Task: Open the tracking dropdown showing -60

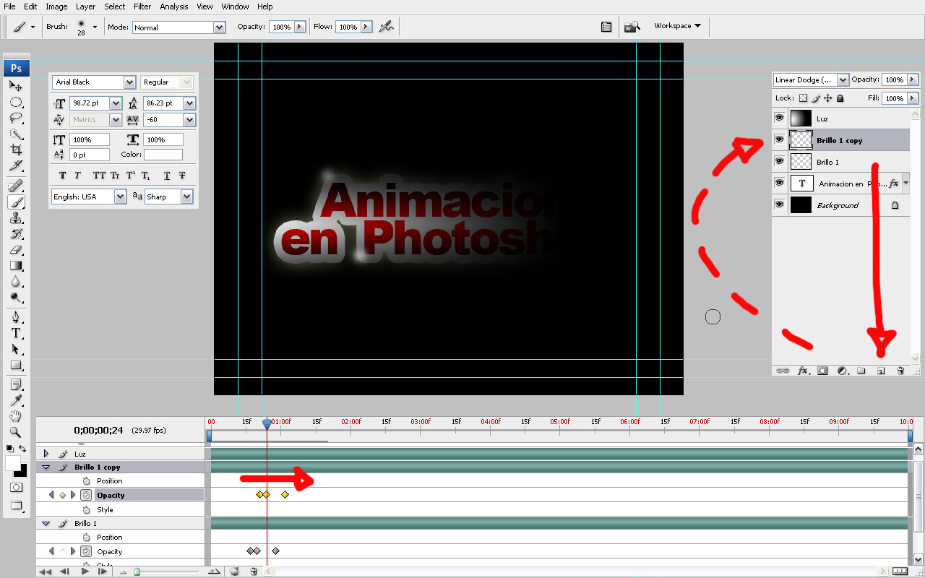Action: (189, 119)
